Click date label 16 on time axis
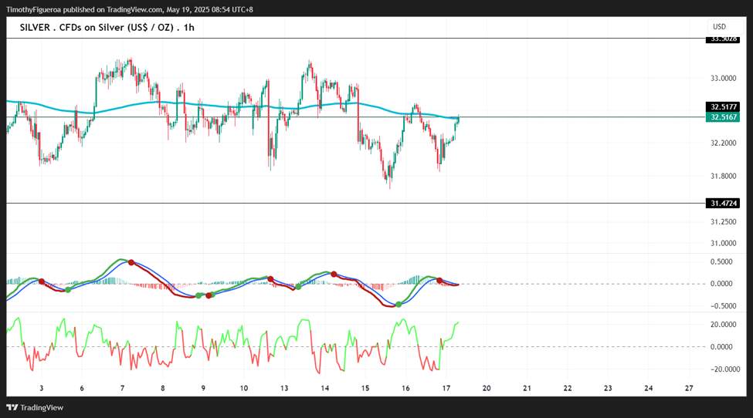Viewport: 753px width, 418px height. pos(405,388)
